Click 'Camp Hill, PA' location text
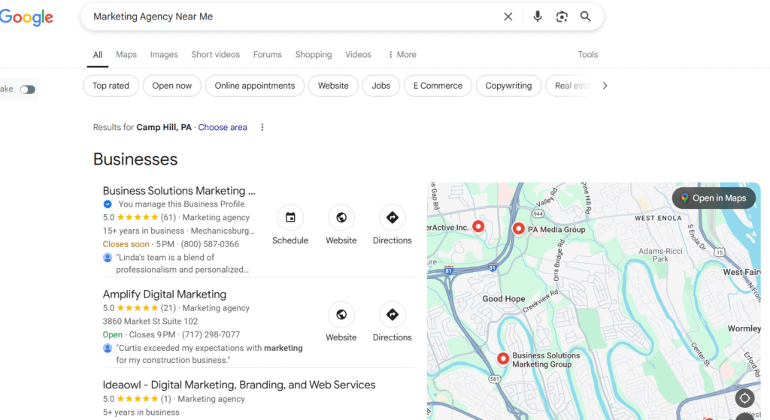 pyautogui.click(x=164, y=128)
